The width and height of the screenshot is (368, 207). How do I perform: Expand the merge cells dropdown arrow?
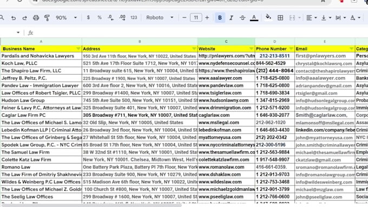click(x=299, y=18)
